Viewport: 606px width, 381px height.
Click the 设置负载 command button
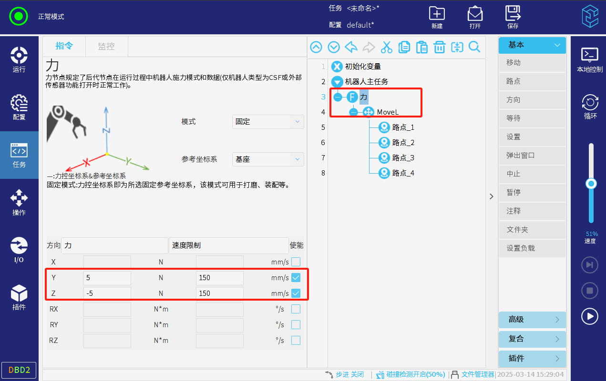[x=532, y=248]
